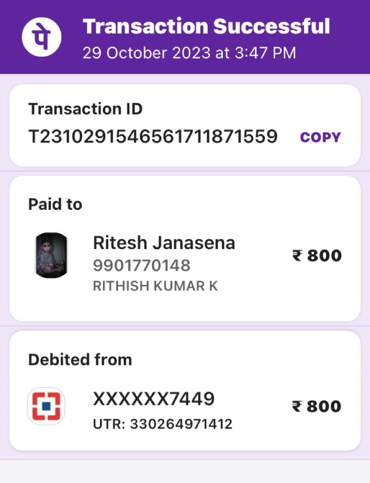Select the account number XXXXXX7449

pos(153,399)
